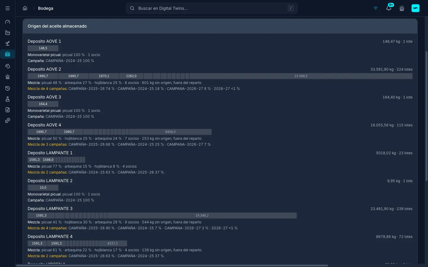
Task: Select the '164,40 kg · 1 lote' total
Action: coord(397,97)
